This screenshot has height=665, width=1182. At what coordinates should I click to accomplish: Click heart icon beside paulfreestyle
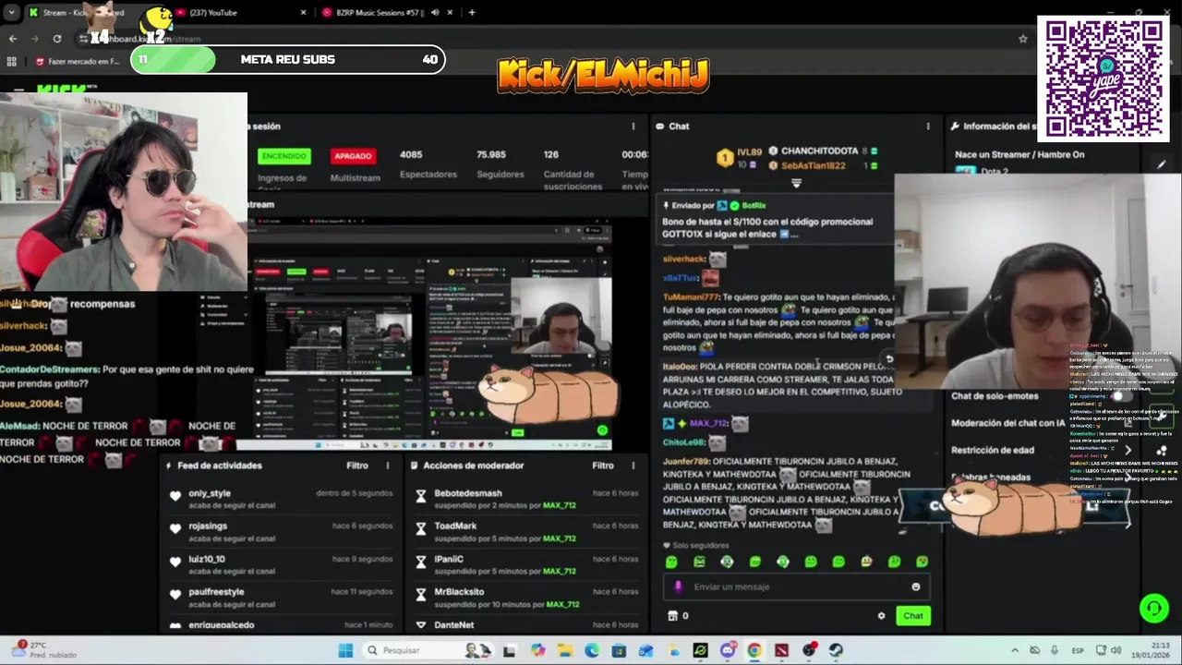pyautogui.click(x=175, y=595)
